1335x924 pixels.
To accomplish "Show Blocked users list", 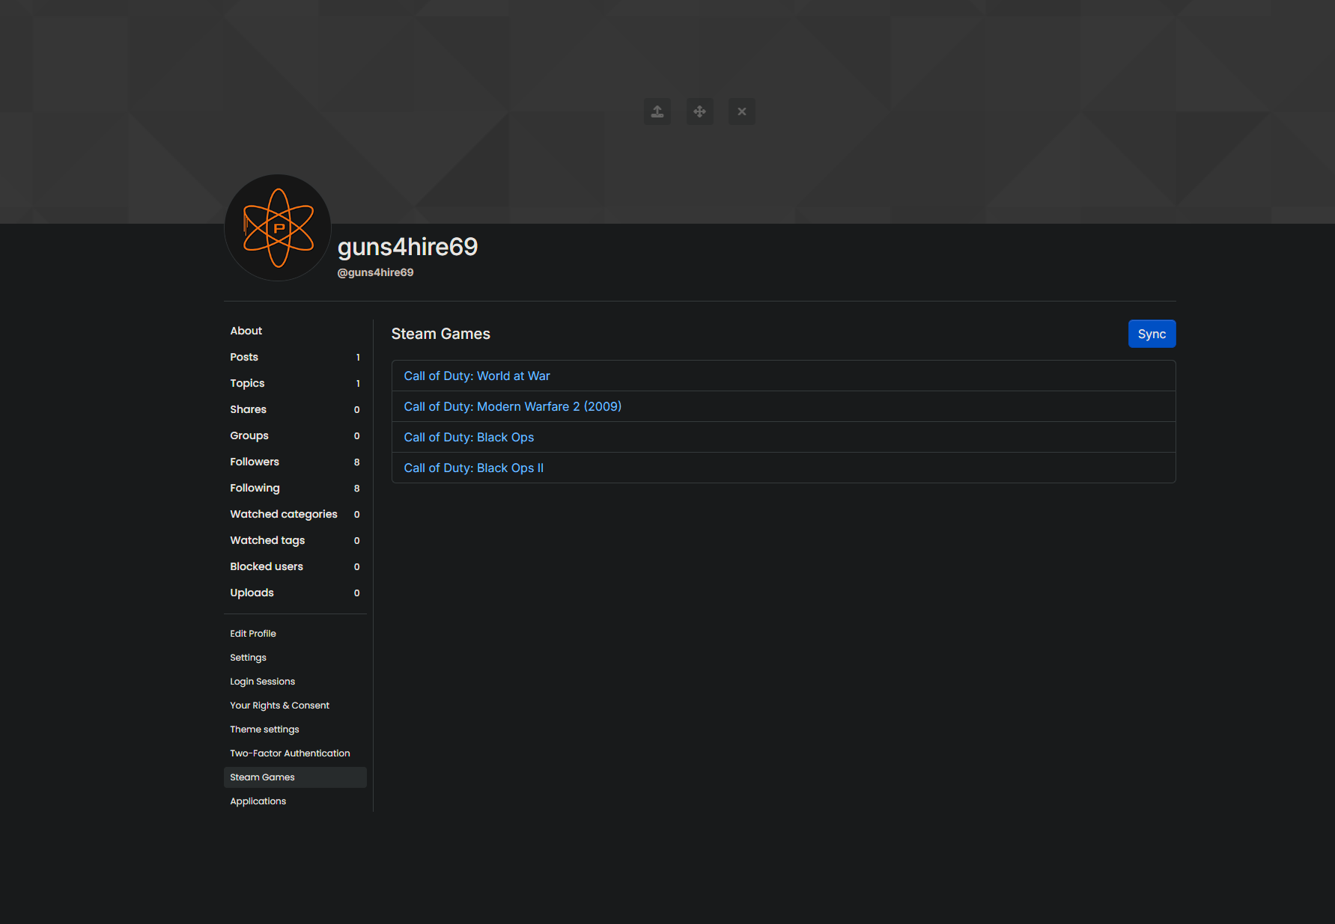I will click(267, 566).
